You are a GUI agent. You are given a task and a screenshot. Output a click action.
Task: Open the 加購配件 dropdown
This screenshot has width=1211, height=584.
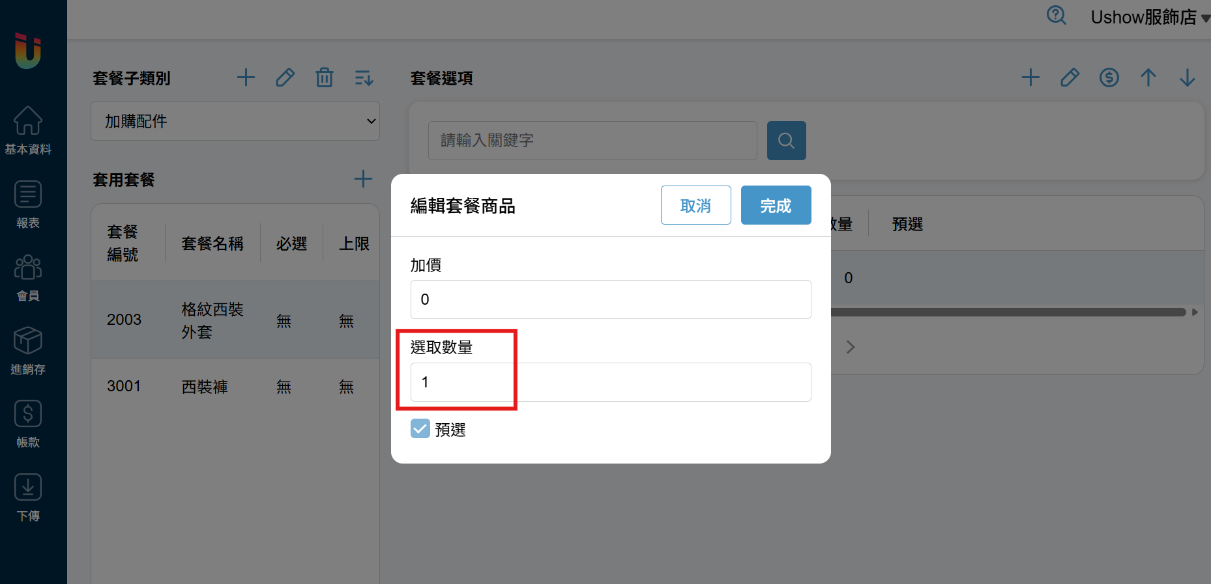pos(235,121)
